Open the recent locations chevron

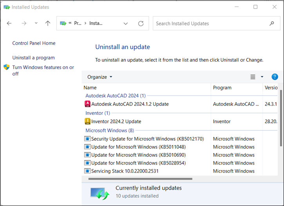[x=36, y=23]
